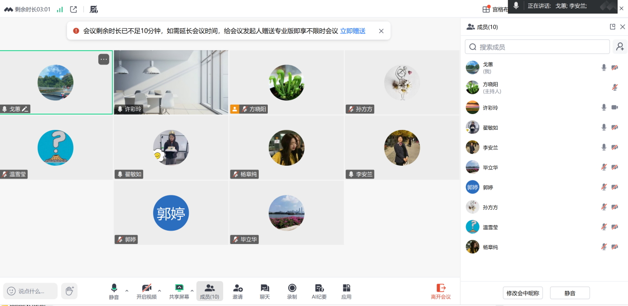Viewport: 628px width, 306px height.
Task: Expand share options arrow beside 共享屏幕
Action: 192,291
